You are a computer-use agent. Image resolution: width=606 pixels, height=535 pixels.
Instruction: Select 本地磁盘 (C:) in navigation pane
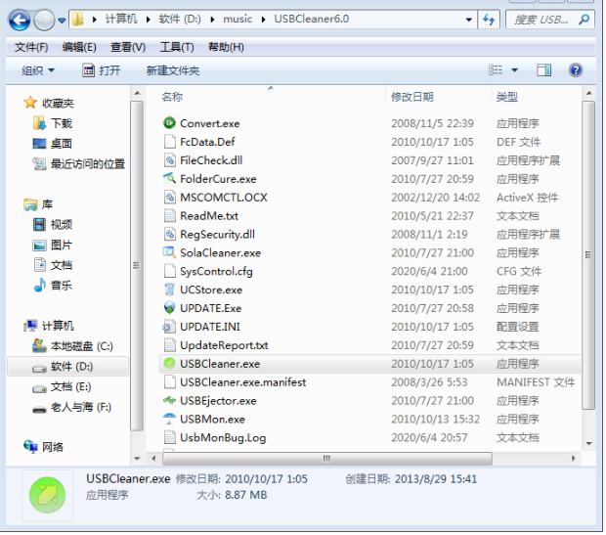click(81, 346)
